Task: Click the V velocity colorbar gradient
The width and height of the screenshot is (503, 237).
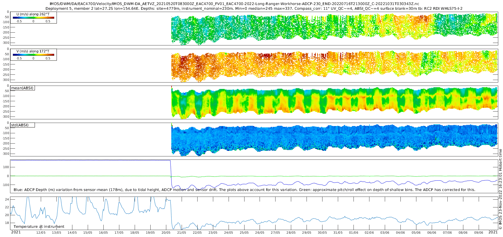Action: pos(34,55)
